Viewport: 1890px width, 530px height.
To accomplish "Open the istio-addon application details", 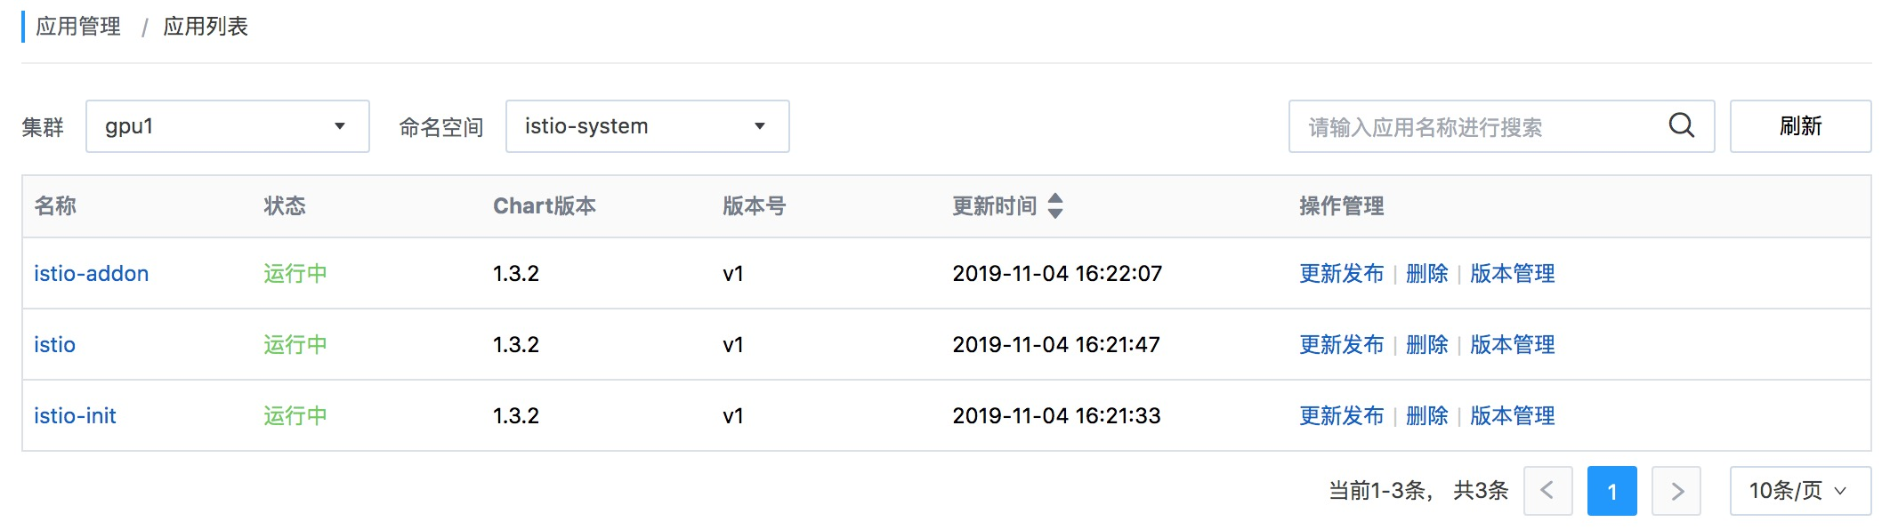I will click(92, 274).
